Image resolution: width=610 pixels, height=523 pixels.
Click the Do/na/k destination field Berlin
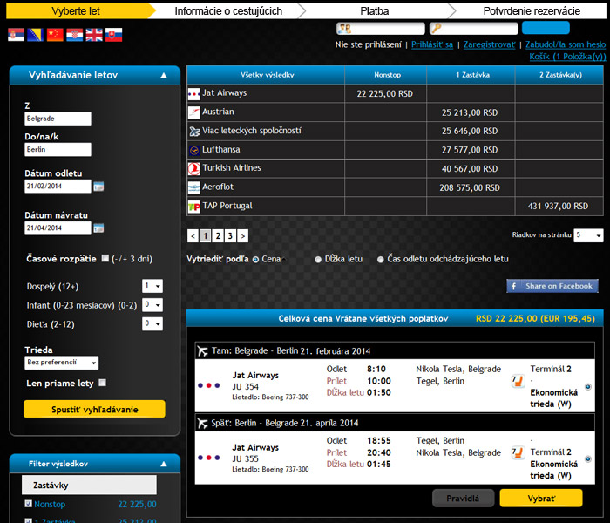tap(58, 149)
